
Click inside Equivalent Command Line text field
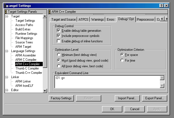click(107, 82)
